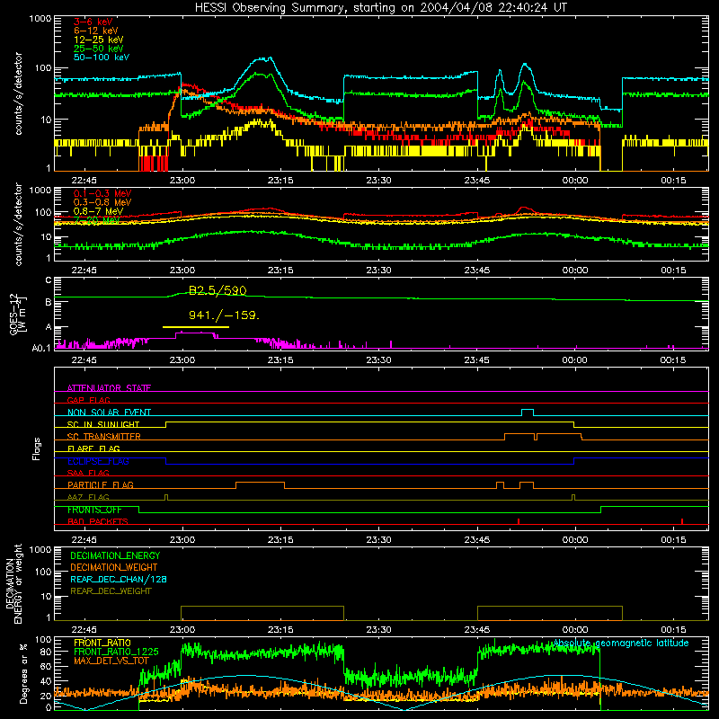The height and width of the screenshot is (719, 719).
Task: Click the GOES-12 axis label
Action: point(18,314)
